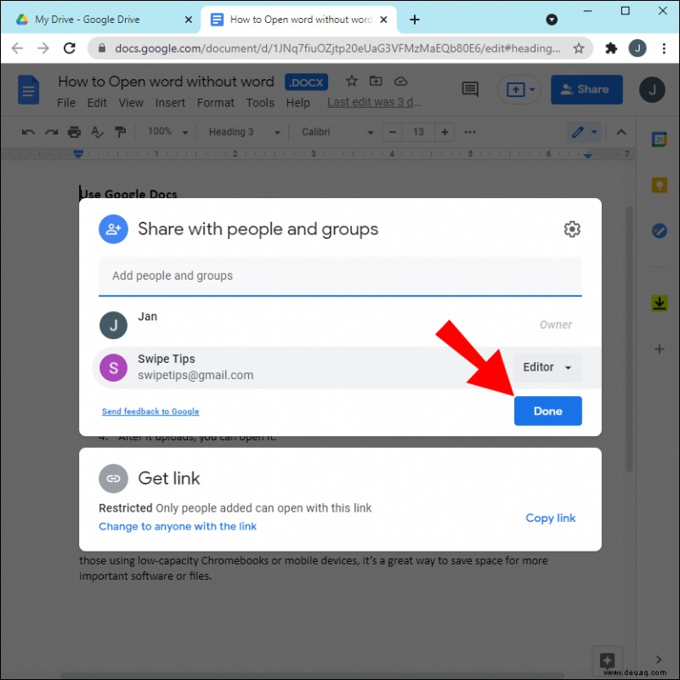Screen dimensions: 680x680
Task: Open the Help menu
Action: coord(298,103)
